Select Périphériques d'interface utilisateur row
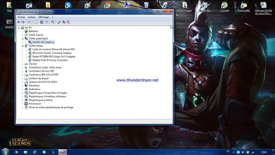This screenshot has width=275, height=155. [x=47, y=96]
